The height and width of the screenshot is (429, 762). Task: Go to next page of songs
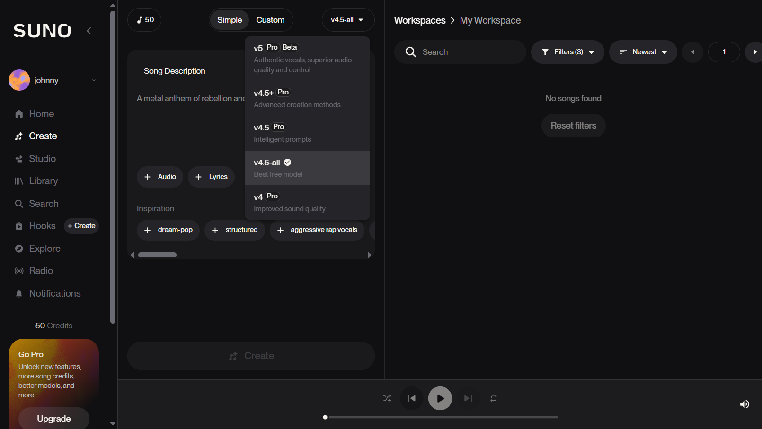pyautogui.click(x=754, y=52)
